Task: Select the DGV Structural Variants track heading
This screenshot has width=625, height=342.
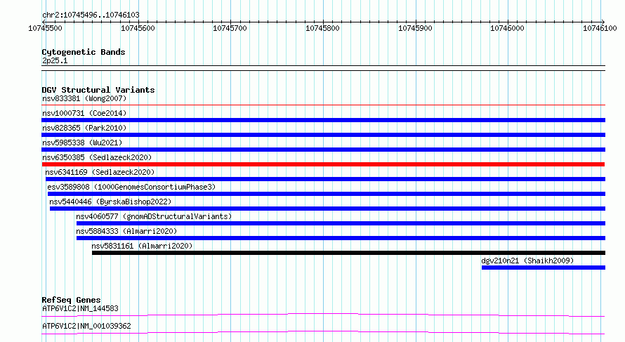Action: point(98,90)
